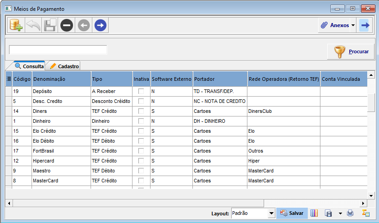This screenshot has width=379, height=223.
Task: Click the undo arrow toolbar icon
Action: click(x=33, y=25)
